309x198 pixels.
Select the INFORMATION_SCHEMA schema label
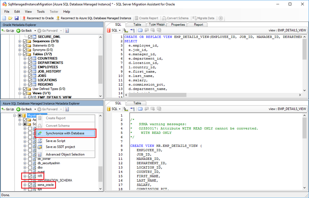click(55, 180)
